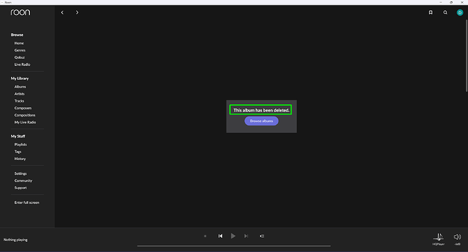Click the Roon logo
468x252 pixels.
(20, 12)
